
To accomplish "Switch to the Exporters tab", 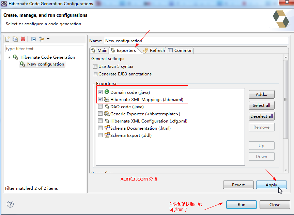I will pos(123,50).
